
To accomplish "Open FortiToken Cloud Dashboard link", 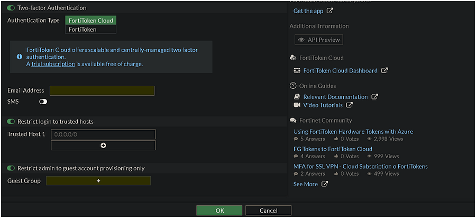I will (340, 70).
